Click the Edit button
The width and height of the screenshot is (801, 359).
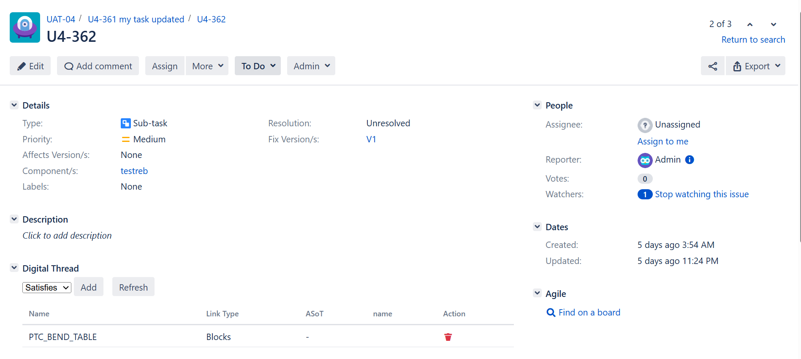click(x=30, y=66)
